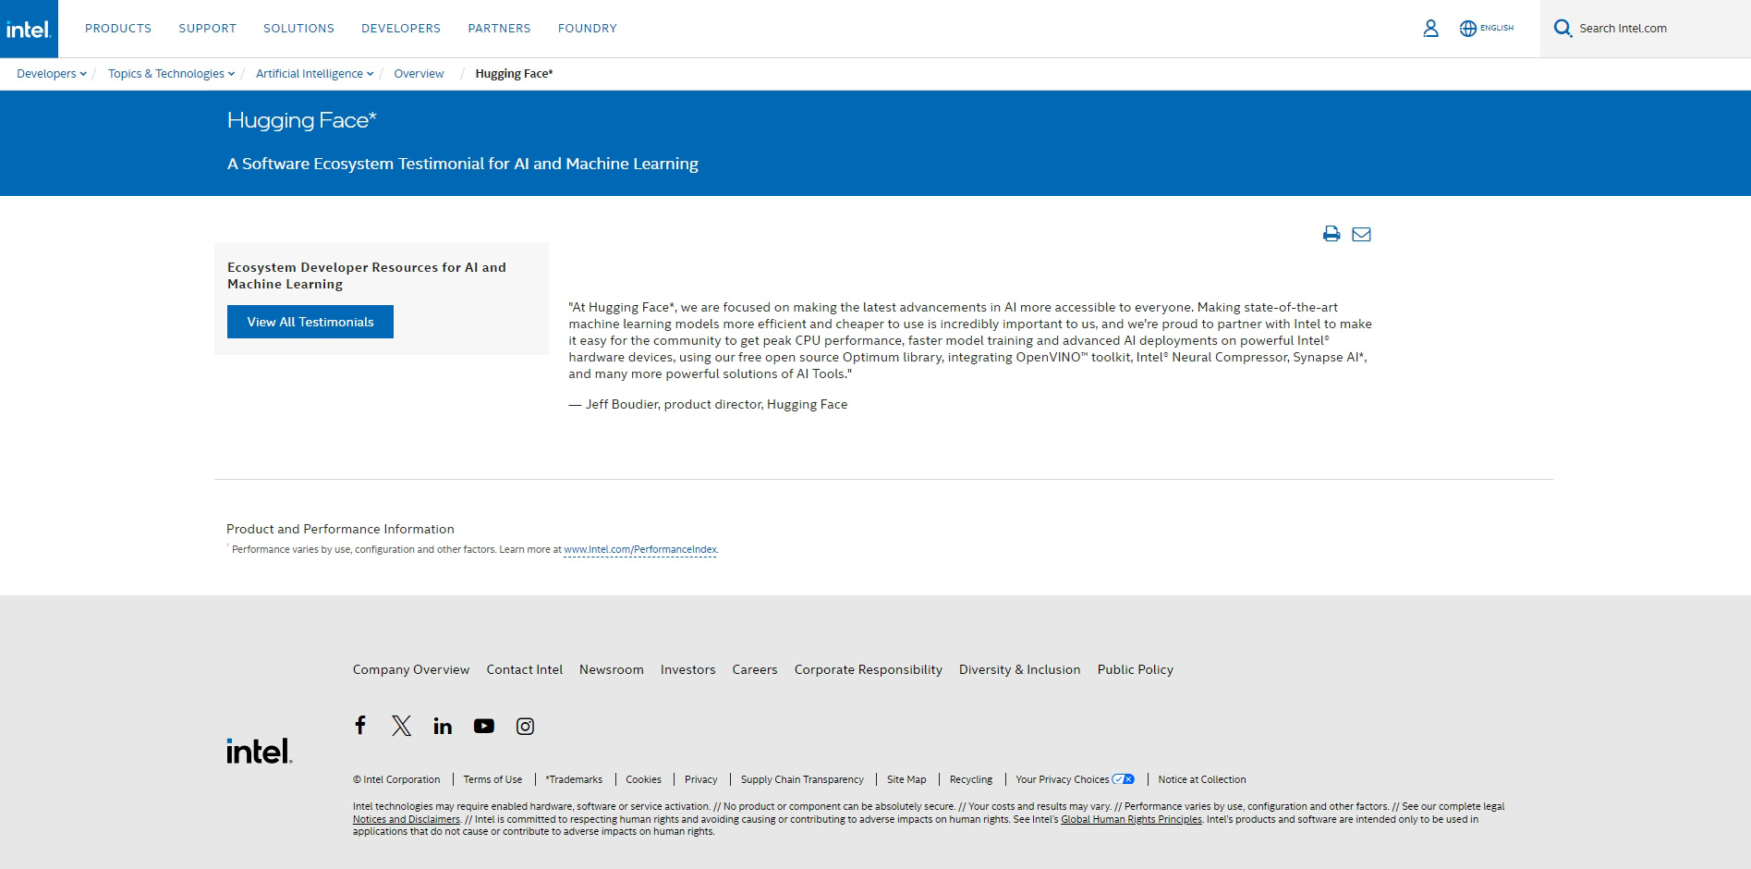The height and width of the screenshot is (869, 1751).
Task: Open the Site Map link
Action: coord(906,779)
